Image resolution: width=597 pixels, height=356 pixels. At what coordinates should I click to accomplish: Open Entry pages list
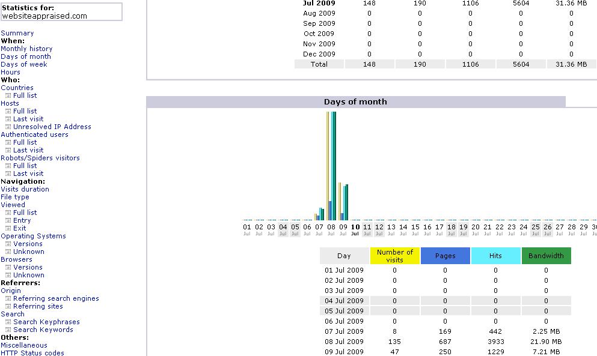[x=22, y=220]
